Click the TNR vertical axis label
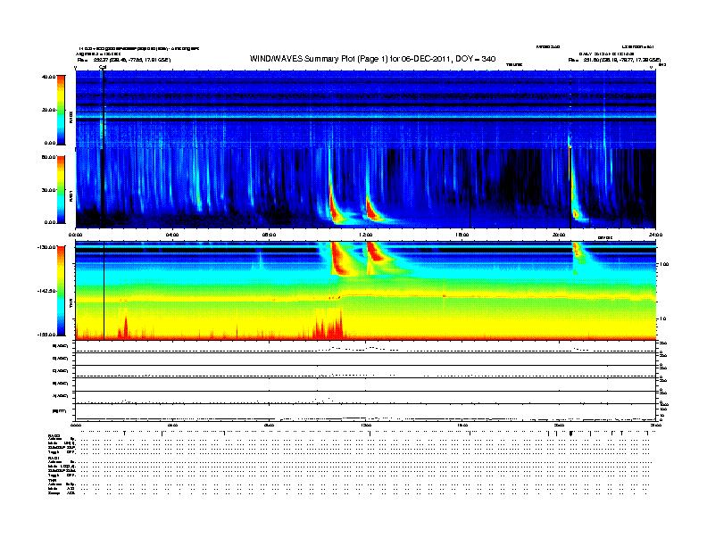The image size is (707, 546). coord(71,304)
